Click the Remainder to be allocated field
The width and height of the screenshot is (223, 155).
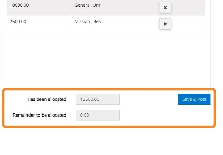(x=97, y=115)
